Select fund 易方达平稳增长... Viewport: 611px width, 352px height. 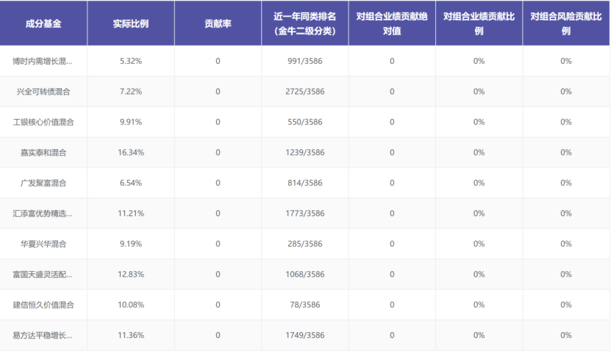point(43,335)
